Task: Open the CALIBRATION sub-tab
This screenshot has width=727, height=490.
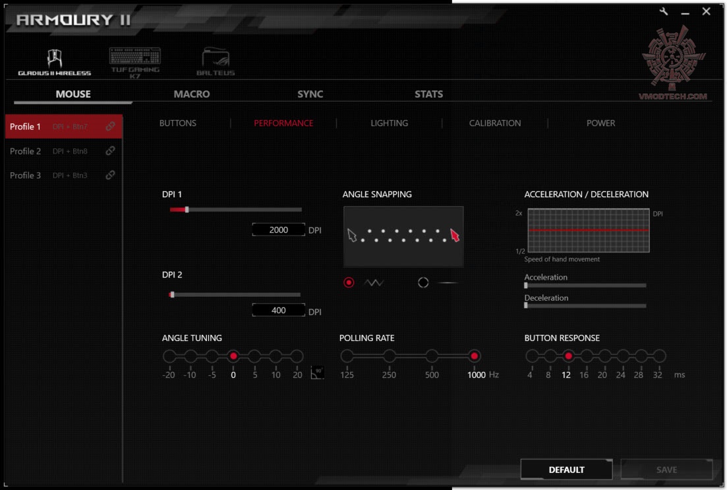Action: pos(495,123)
